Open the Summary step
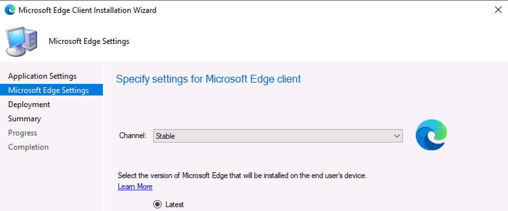The image size is (508, 211). (x=25, y=119)
